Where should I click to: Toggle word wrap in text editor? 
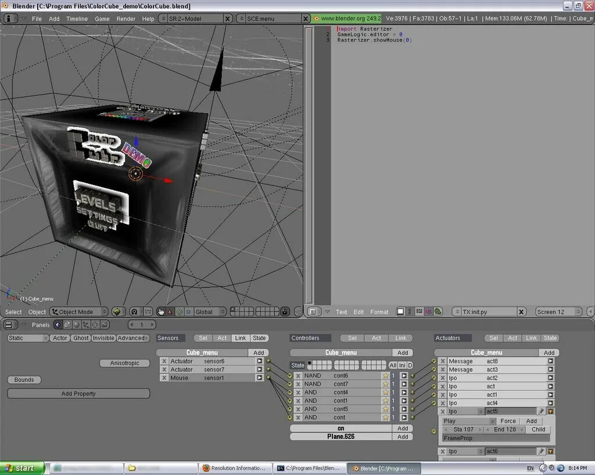(x=419, y=312)
